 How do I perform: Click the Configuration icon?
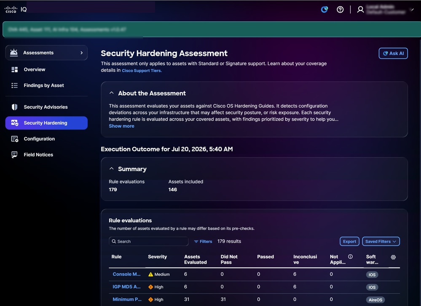pos(14,139)
